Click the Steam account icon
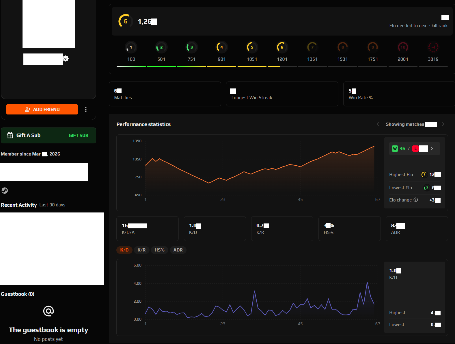455x344 pixels. (x=5, y=191)
